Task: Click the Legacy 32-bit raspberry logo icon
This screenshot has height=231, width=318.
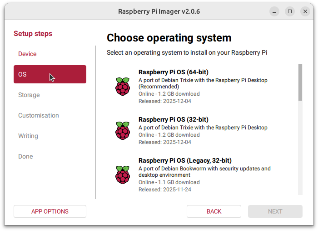Action: (123, 175)
